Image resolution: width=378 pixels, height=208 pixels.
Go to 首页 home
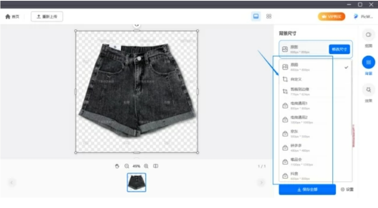(x=12, y=16)
